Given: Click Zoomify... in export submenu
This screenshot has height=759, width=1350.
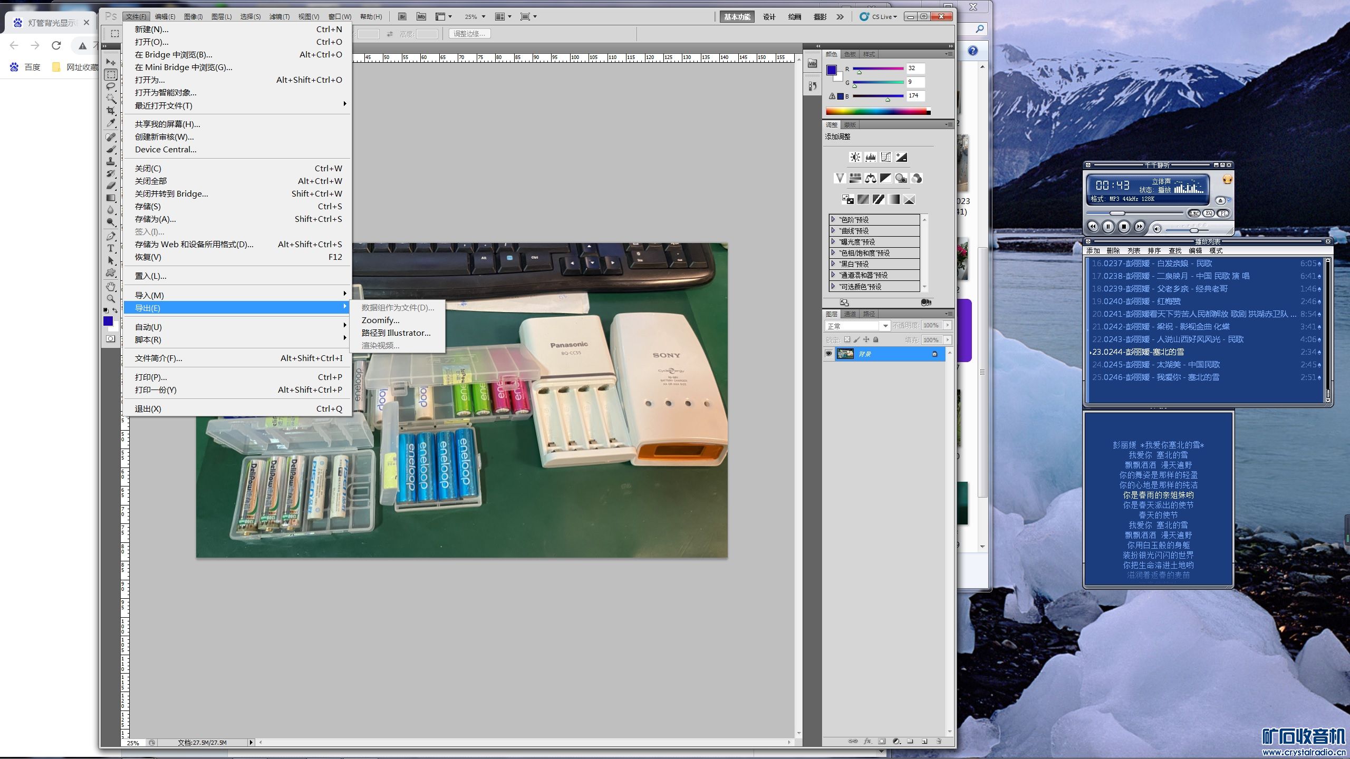Looking at the screenshot, I should [x=381, y=320].
